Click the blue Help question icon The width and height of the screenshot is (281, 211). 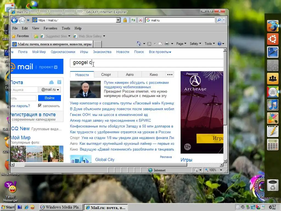coord(220,44)
